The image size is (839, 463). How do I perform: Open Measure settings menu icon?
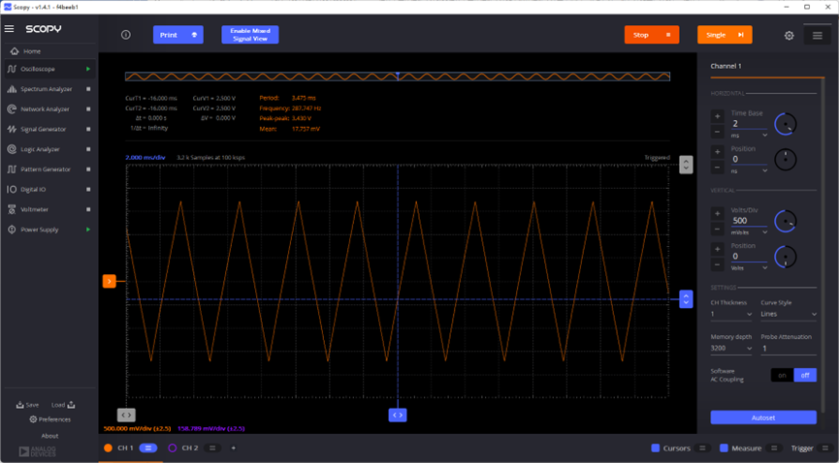773,448
